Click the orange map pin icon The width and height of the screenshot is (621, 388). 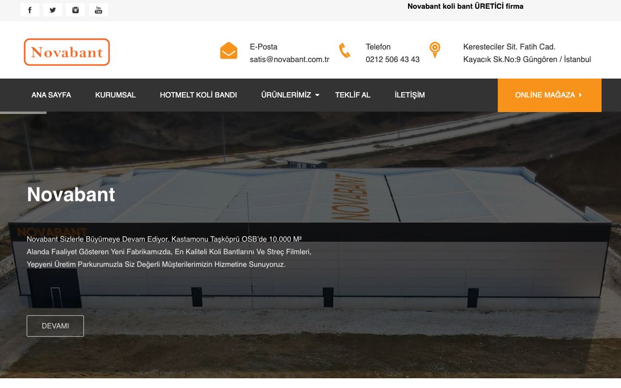point(435,50)
